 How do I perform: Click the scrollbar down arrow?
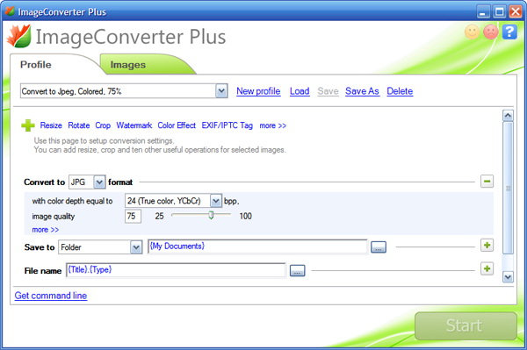[508, 277]
